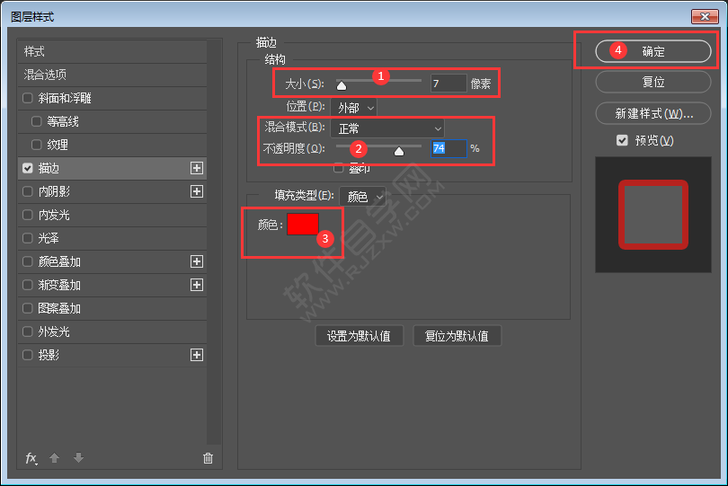Enable the 颜色叠加 checkbox
Viewport: 728px width, 486px height.
click(27, 261)
